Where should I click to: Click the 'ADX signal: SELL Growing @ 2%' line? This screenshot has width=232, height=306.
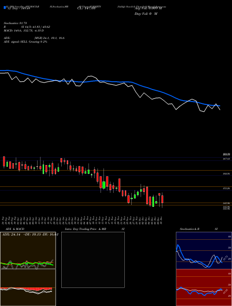click(x=26, y=42)
